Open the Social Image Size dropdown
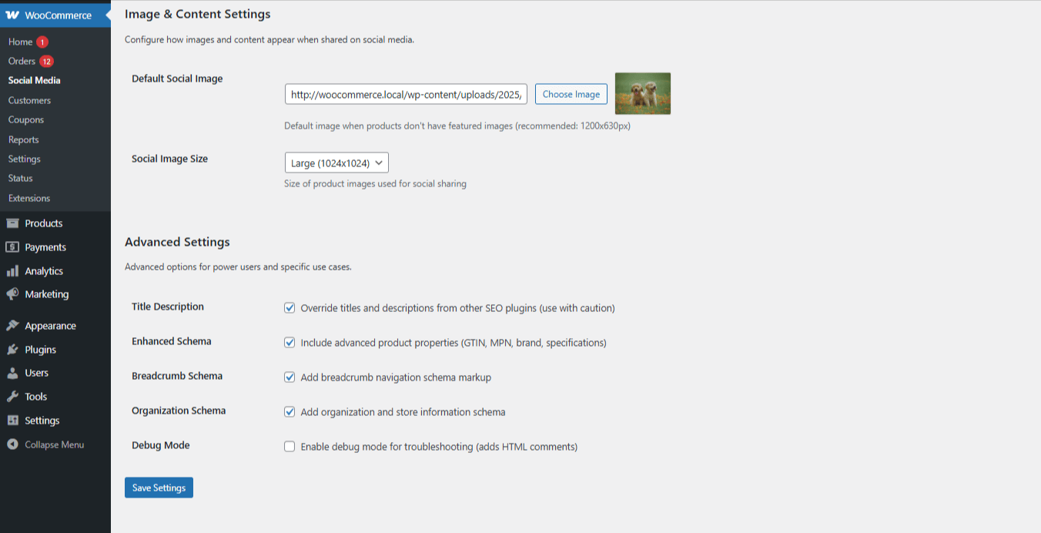 336,163
